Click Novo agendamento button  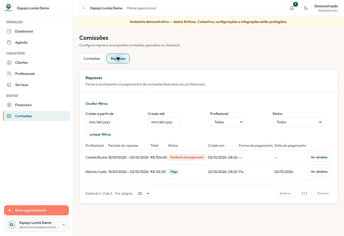(x=36, y=210)
